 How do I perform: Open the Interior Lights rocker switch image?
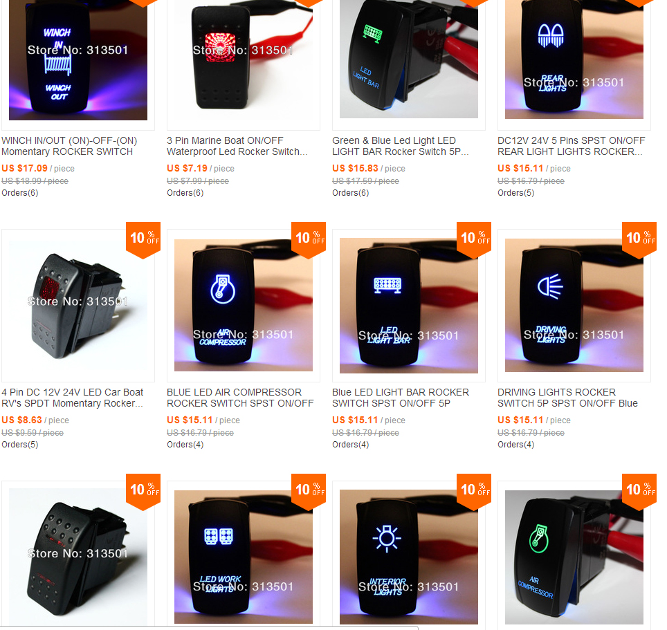pyautogui.click(x=409, y=557)
